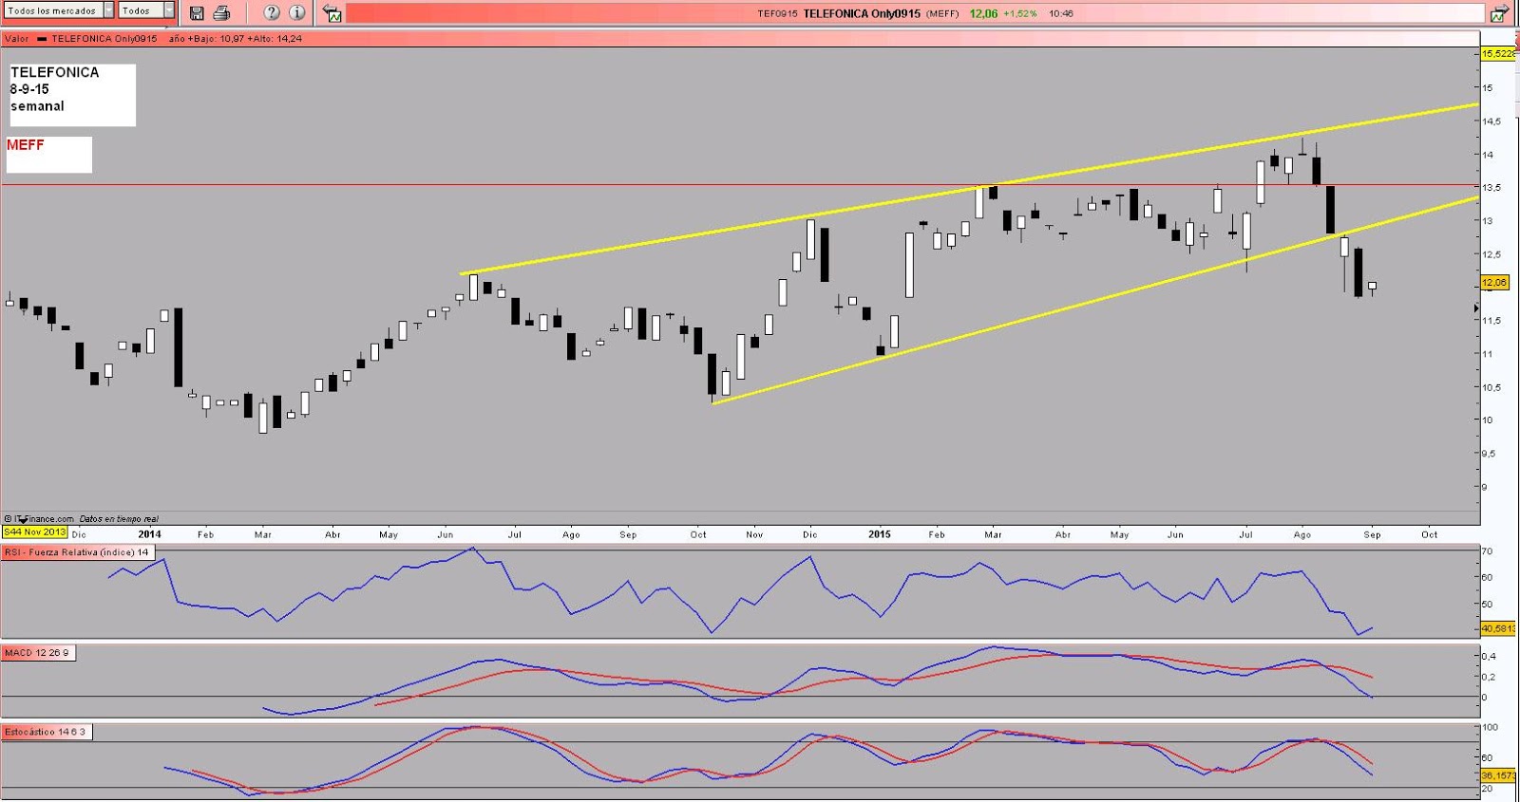Go to next chart with right arrow icon
The width and height of the screenshot is (1520, 802).
1499,13
